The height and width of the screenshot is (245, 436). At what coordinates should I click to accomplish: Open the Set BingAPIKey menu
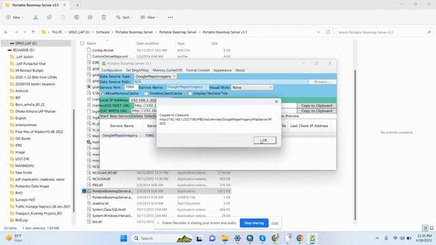138,70
